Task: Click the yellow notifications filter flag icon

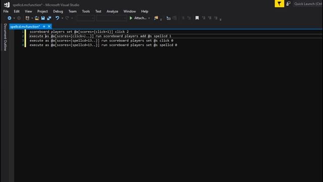Action: pyautogui.click(x=279, y=4)
